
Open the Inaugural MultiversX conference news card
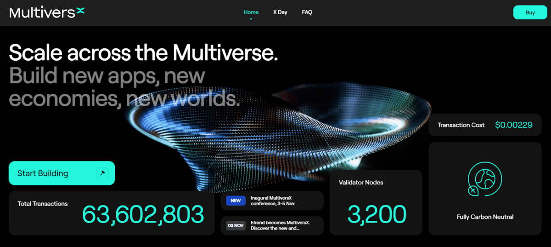[272, 201]
